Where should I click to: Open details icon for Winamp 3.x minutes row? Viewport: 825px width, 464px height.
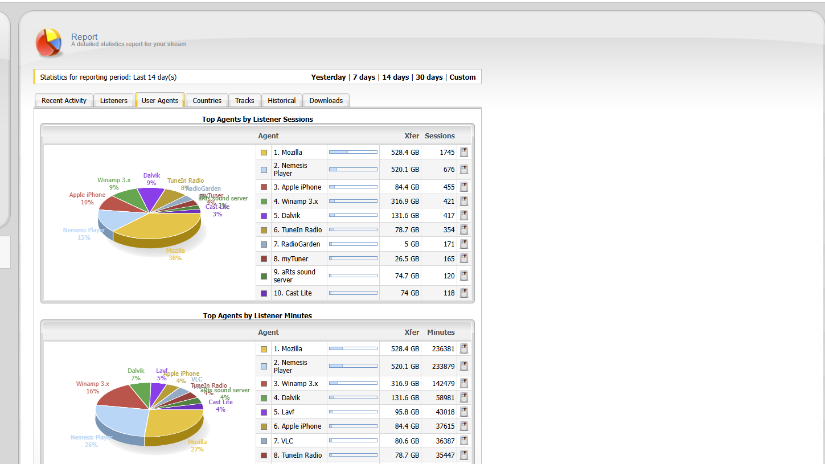click(x=464, y=383)
